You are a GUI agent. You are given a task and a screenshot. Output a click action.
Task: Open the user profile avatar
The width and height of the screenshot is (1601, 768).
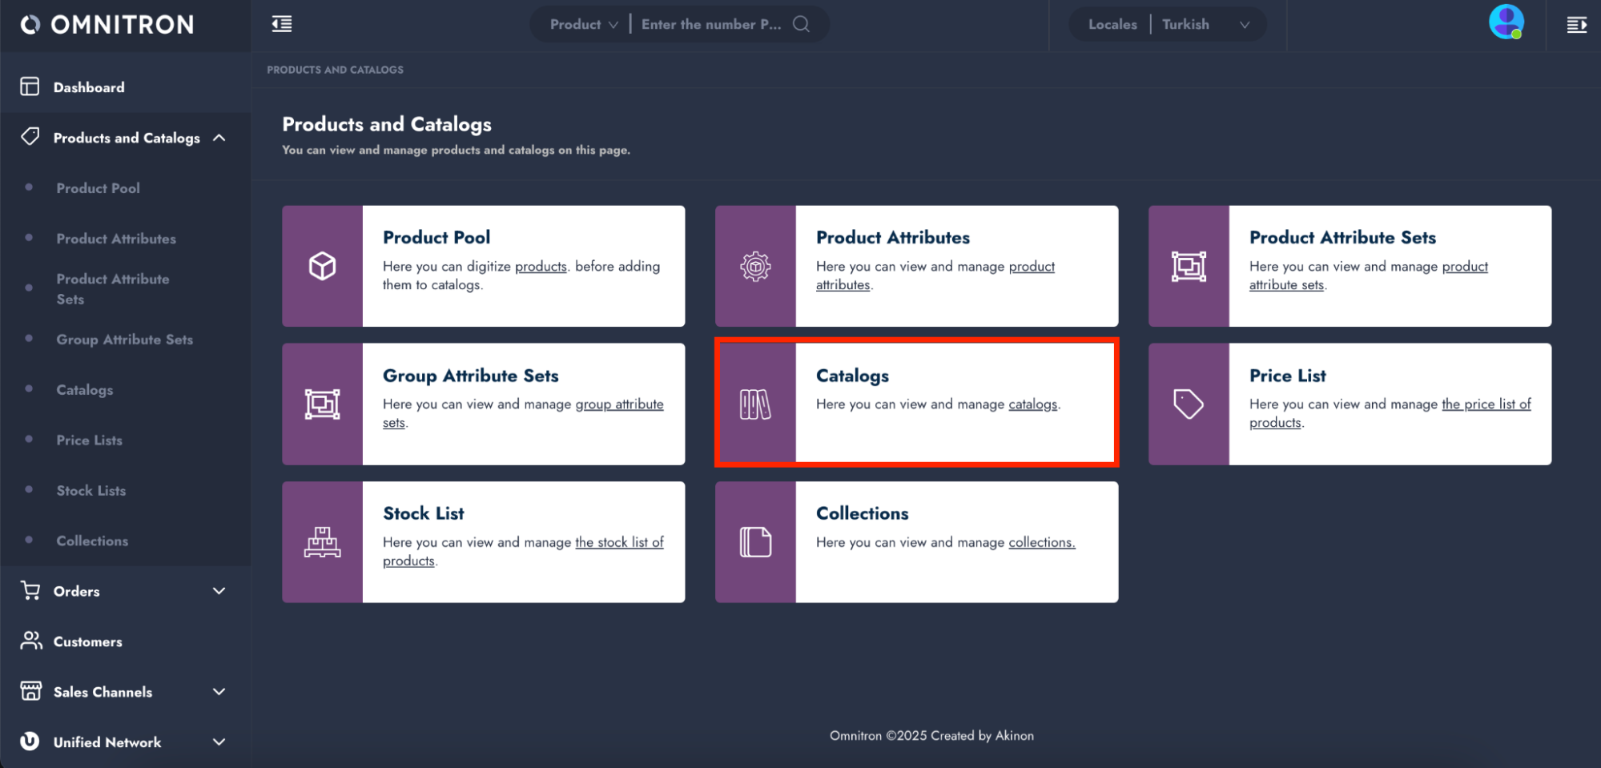pyautogui.click(x=1506, y=22)
